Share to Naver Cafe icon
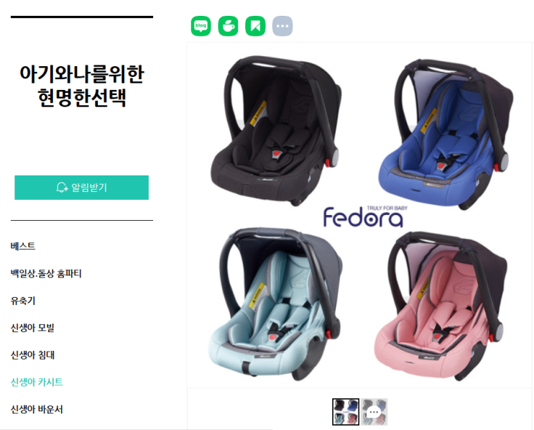534x430 pixels. (228, 26)
